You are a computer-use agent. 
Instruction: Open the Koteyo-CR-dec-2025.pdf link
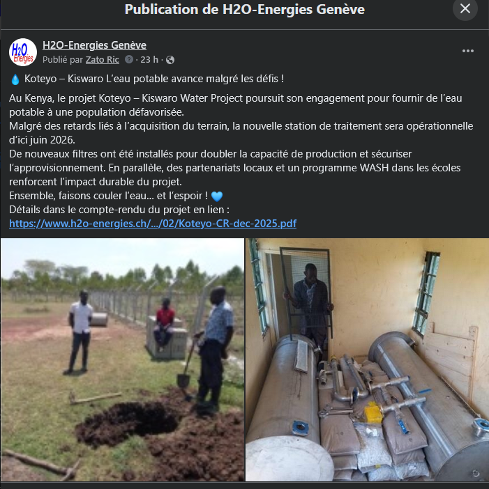[153, 224]
